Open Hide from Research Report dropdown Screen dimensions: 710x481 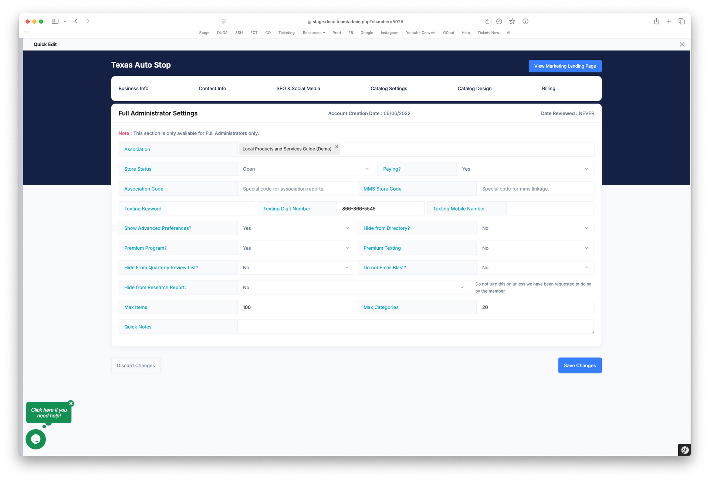[x=353, y=287]
